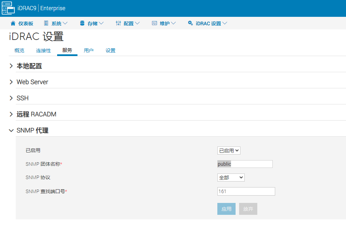Select the 存储 storage icon
The width and height of the screenshot is (346, 225).
pyautogui.click(x=81, y=23)
